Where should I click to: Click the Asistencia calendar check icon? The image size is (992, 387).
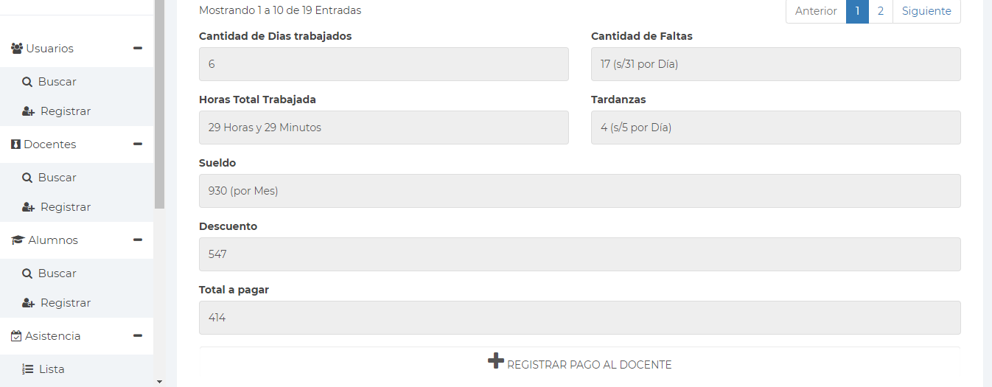[x=16, y=336]
